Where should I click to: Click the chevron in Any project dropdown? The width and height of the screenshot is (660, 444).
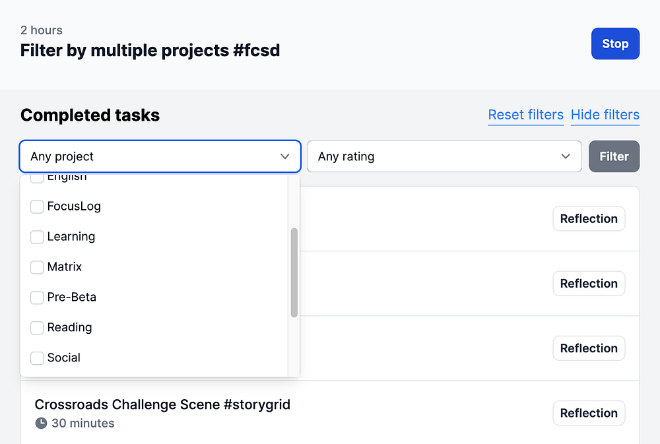[x=285, y=156]
